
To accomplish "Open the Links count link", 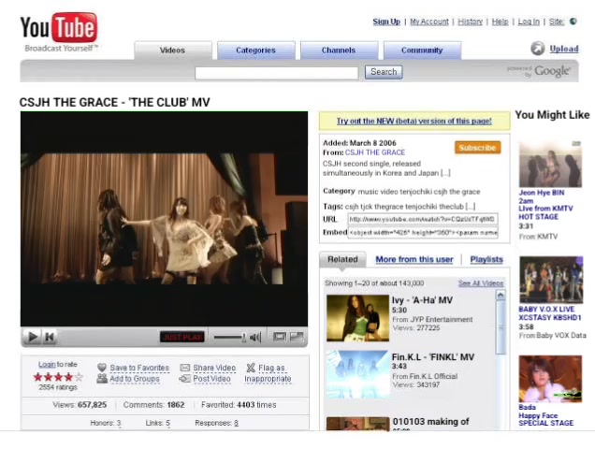I will (x=167, y=423).
